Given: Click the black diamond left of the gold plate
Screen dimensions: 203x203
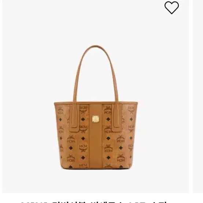Looking at the screenshot, I should click(x=83, y=119).
